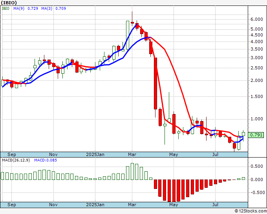Select the IBIO legend label
The height and width of the screenshot is (214, 267).
pos(5,8)
